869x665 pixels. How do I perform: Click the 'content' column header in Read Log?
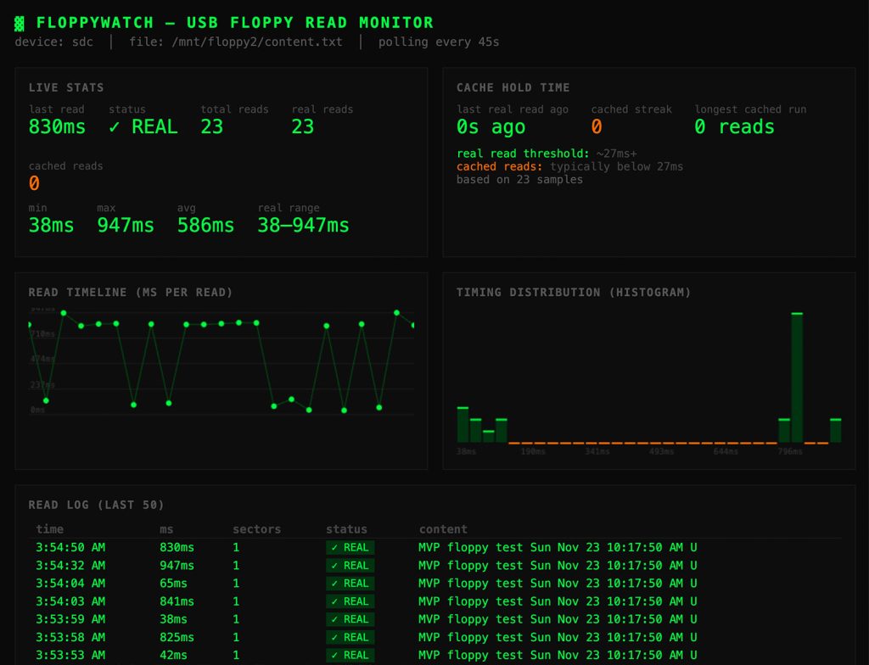(443, 529)
